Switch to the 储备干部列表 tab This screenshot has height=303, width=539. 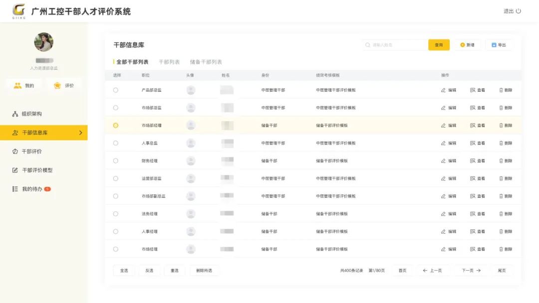[206, 62]
